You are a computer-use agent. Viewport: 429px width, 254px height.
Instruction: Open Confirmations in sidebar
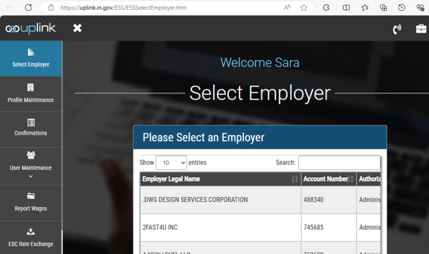(31, 130)
